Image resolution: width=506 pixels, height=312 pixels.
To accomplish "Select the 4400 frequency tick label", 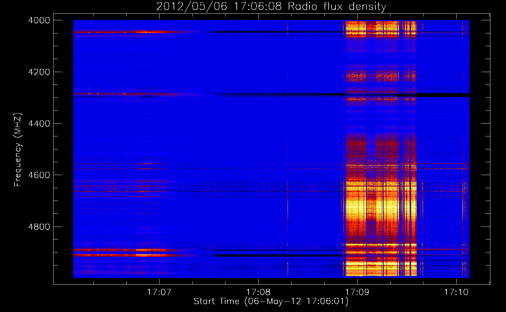I will pos(39,124).
